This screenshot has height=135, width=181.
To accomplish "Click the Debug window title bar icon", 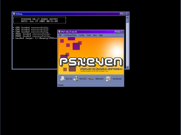I will tap(14, 14).
